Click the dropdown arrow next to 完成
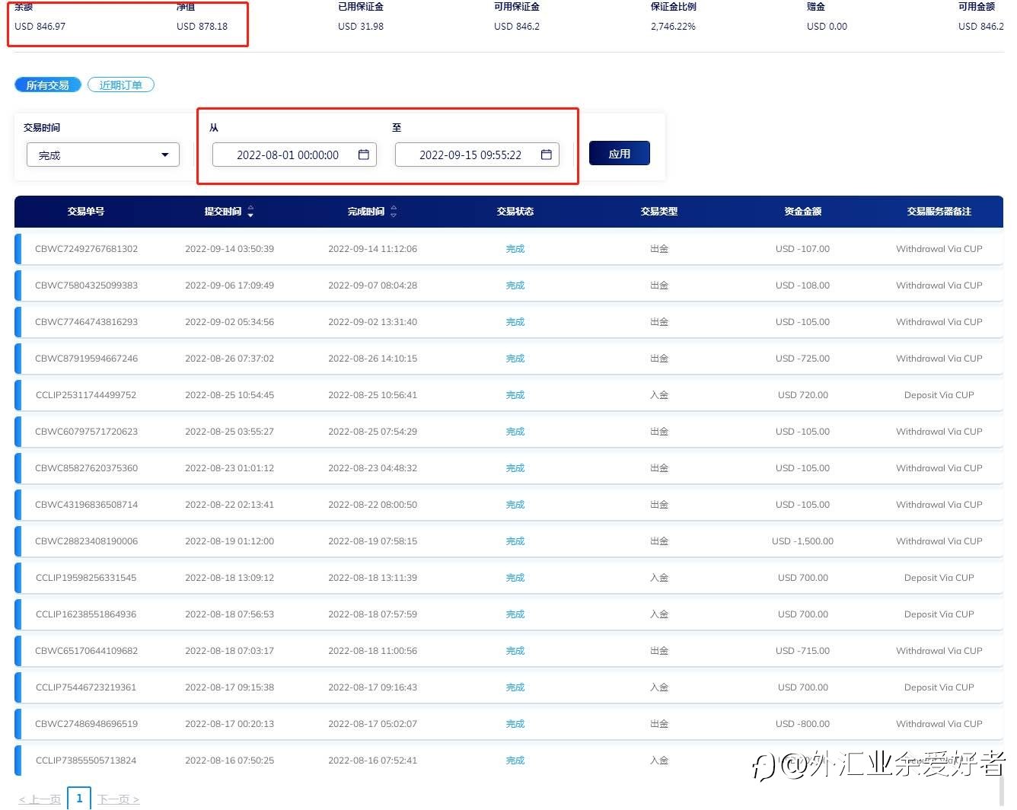 coord(165,155)
